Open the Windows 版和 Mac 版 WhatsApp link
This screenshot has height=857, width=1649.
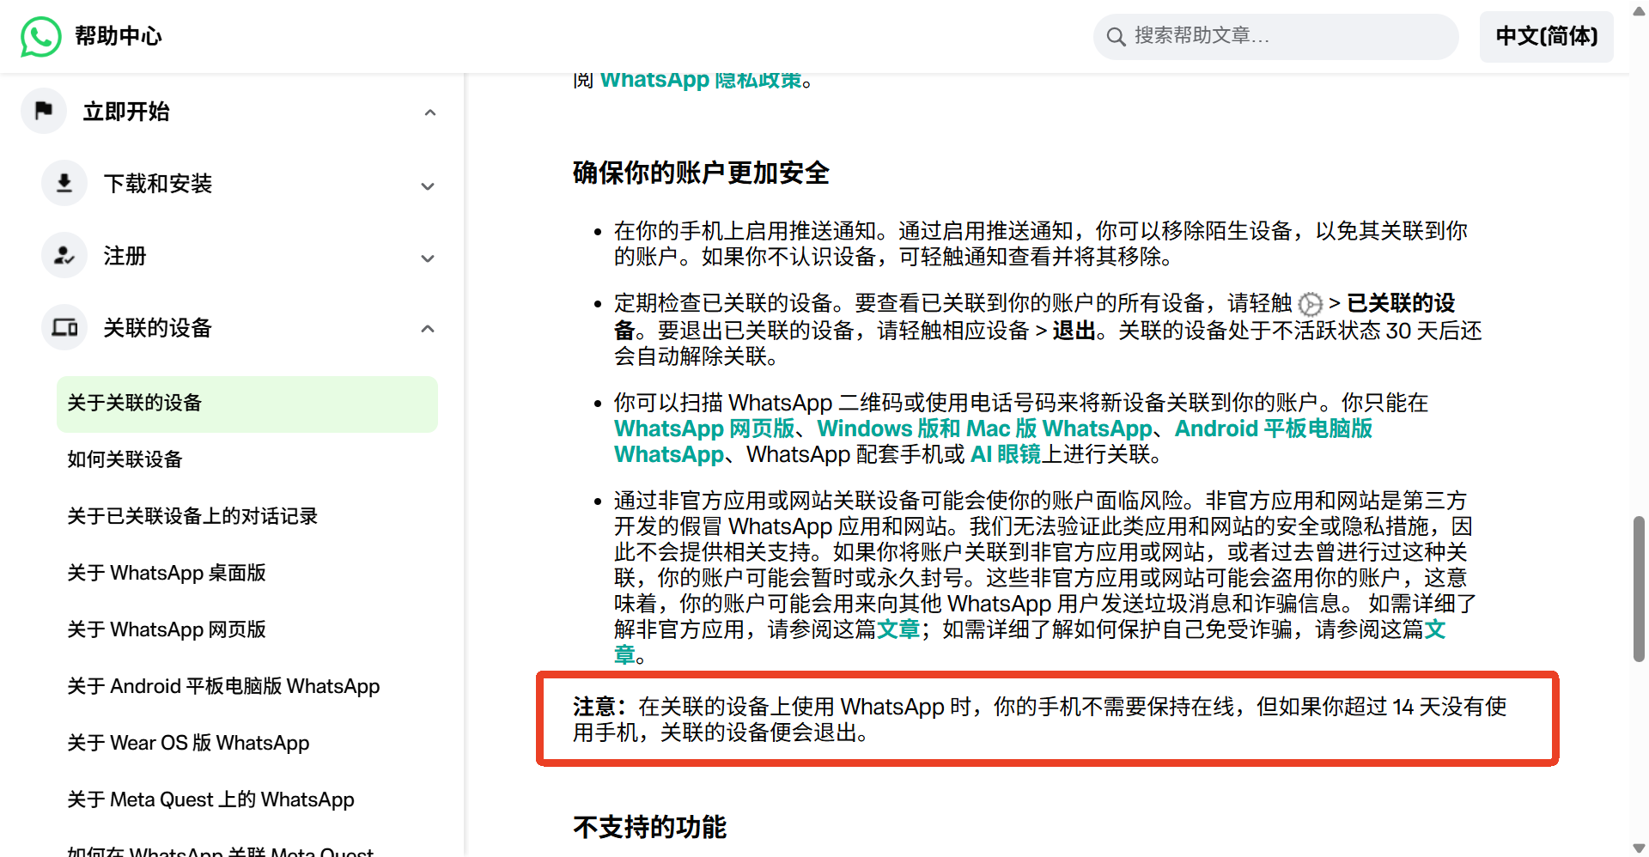[984, 428]
